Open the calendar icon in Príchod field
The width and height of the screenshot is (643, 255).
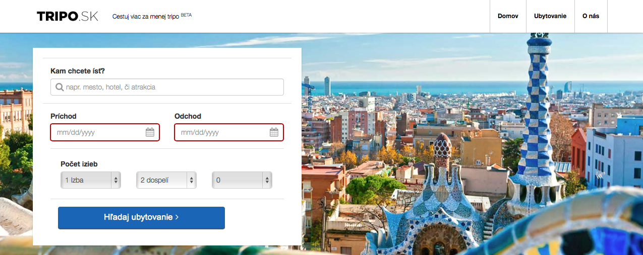pyautogui.click(x=150, y=132)
